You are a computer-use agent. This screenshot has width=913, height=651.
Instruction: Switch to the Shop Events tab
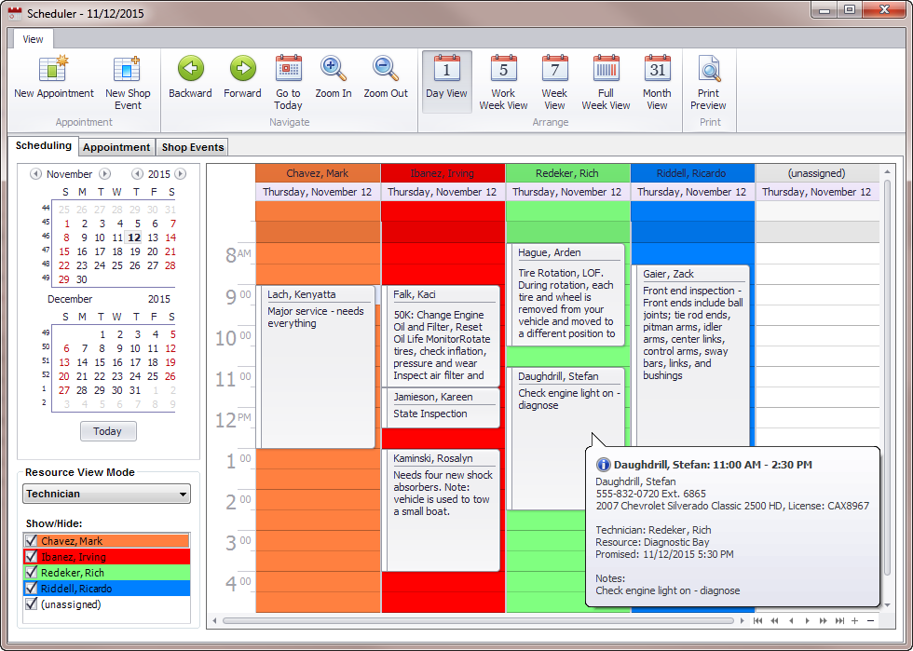tap(192, 147)
